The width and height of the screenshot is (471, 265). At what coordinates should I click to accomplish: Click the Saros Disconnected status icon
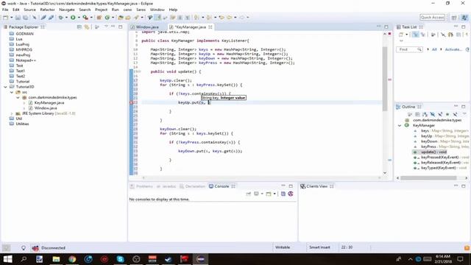tap(35, 248)
